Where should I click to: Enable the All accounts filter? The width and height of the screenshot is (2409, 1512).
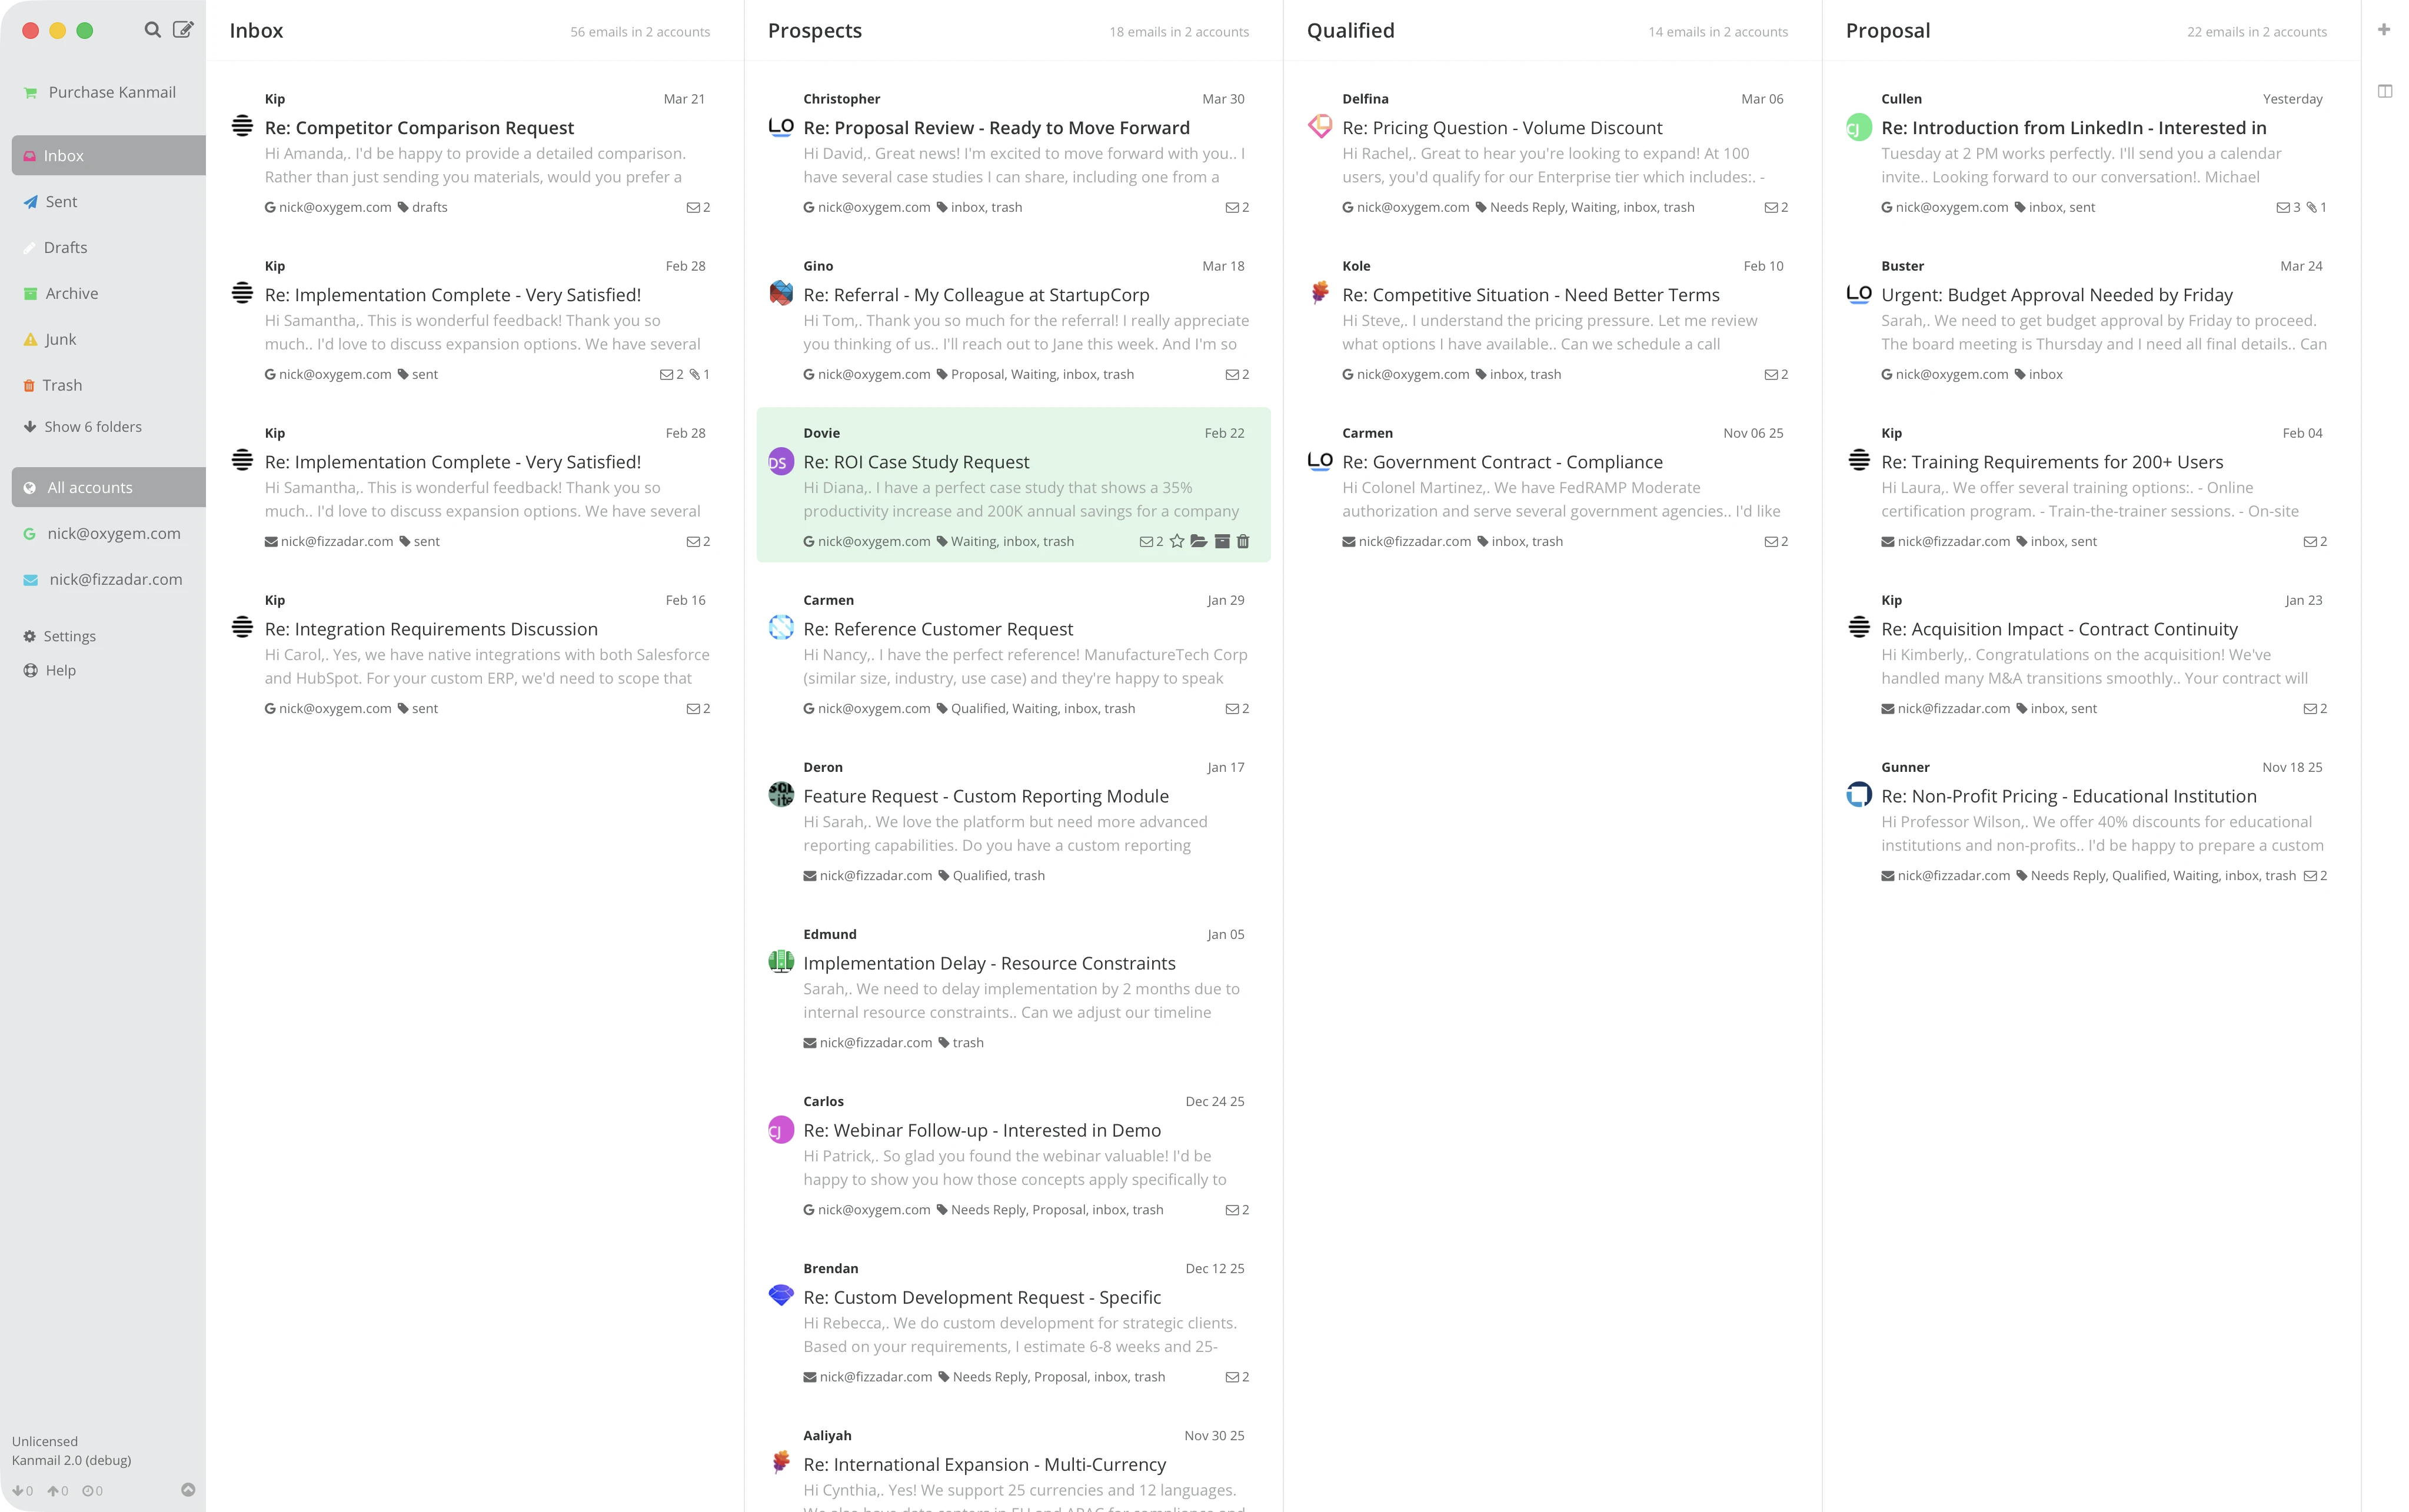coord(89,487)
